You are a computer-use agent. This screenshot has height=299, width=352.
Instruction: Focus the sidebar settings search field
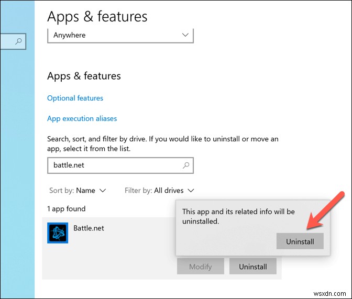pyautogui.click(x=13, y=41)
